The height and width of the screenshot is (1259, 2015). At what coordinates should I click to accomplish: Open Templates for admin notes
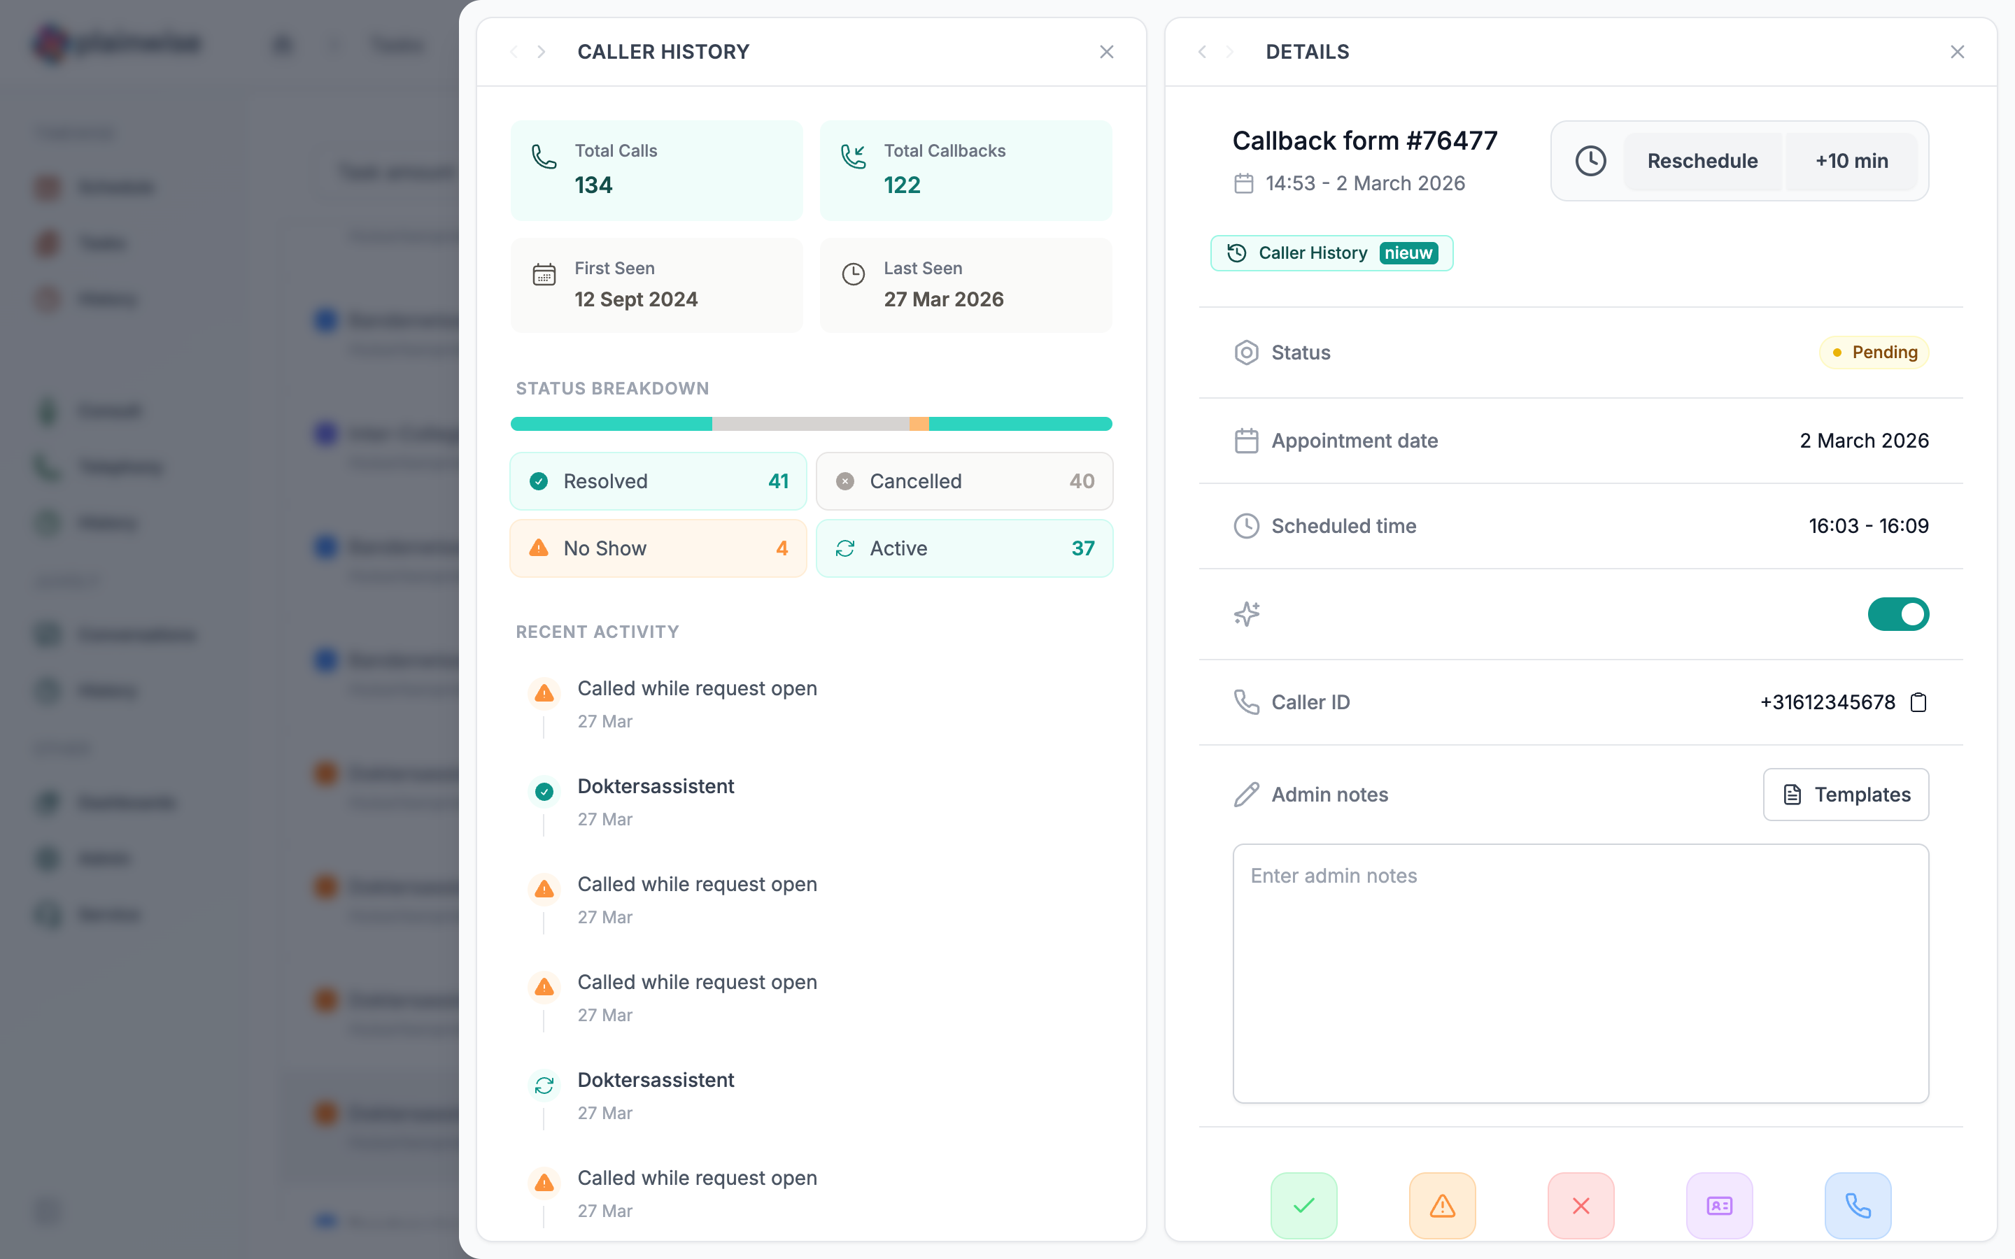coord(1845,795)
